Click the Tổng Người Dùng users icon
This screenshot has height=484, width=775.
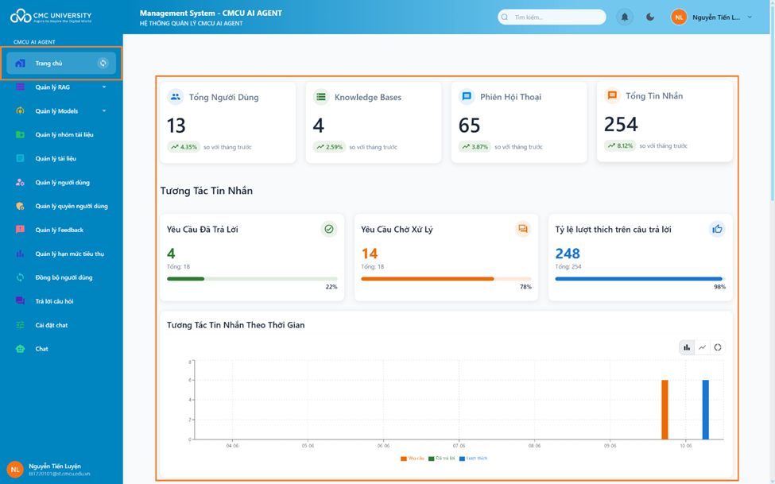[175, 97]
